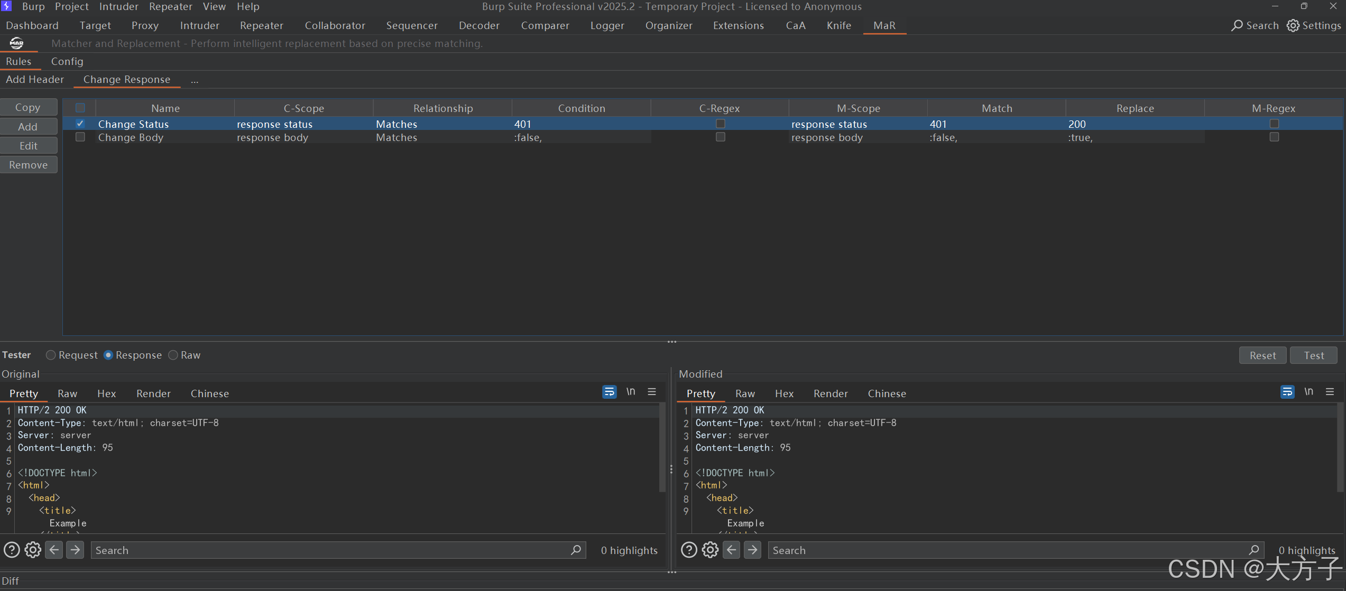The width and height of the screenshot is (1346, 591).
Task: Expand the Diff section
Action: click(10, 581)
